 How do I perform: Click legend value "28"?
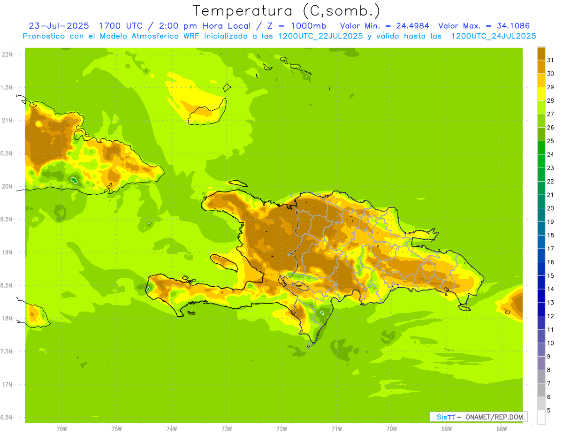tap(551, 100)
